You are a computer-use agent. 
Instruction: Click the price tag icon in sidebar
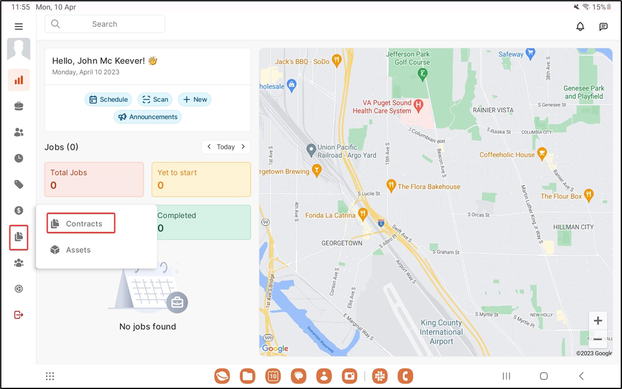(x=19, y=185)
